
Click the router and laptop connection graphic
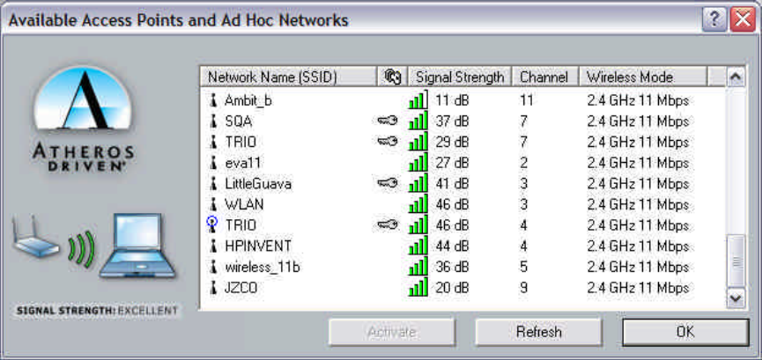(93, 246)
